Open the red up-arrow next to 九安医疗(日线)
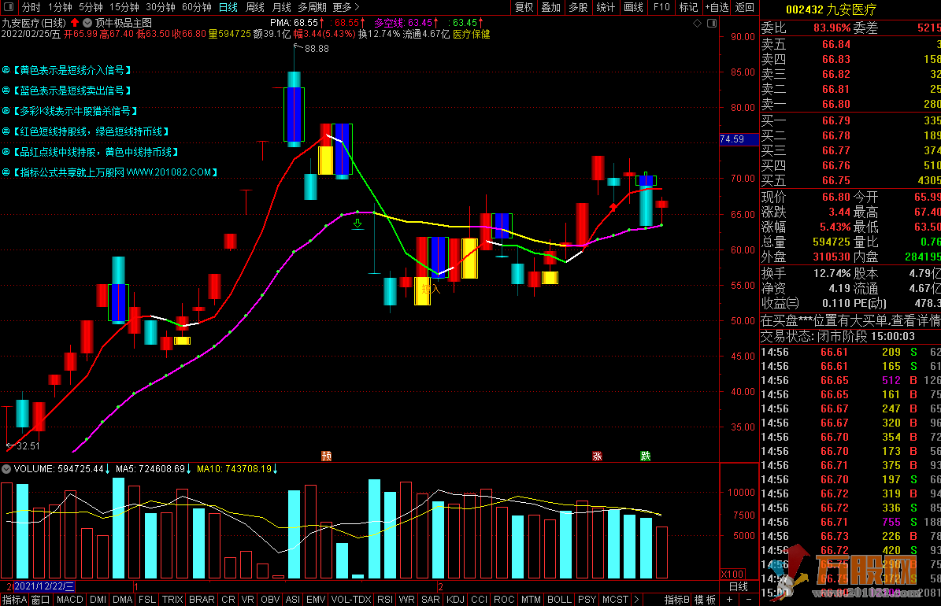The image size is (941, 606). coord(75,23)
